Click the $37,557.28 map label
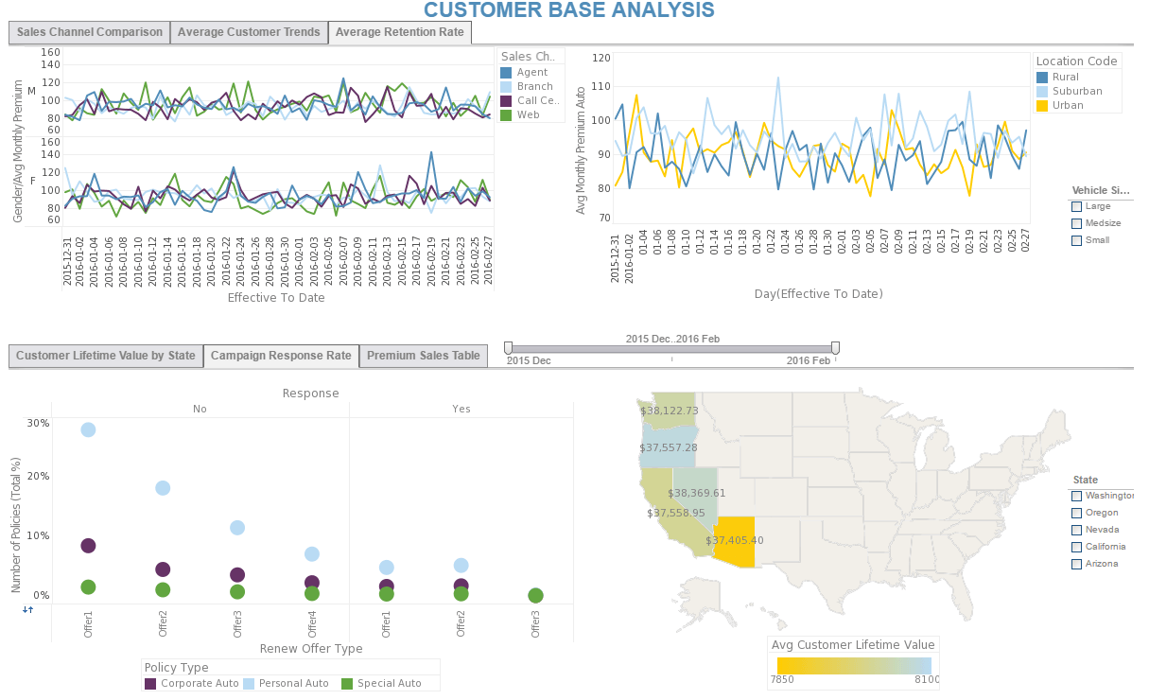This screenshot has height=700, width=1149. click(669, 447)
